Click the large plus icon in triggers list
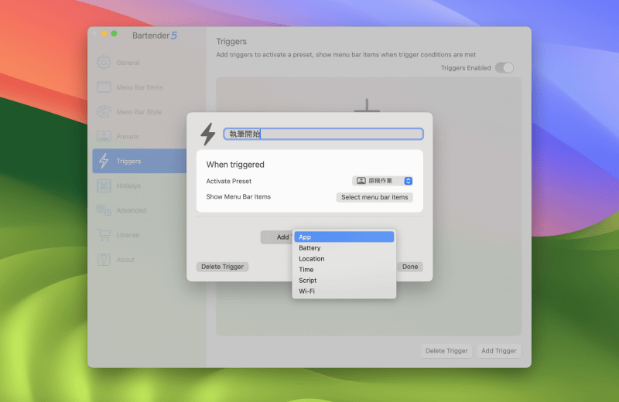The height and width of the screenshot is (402, 619). pyautogui.click(x=367, y=105)
